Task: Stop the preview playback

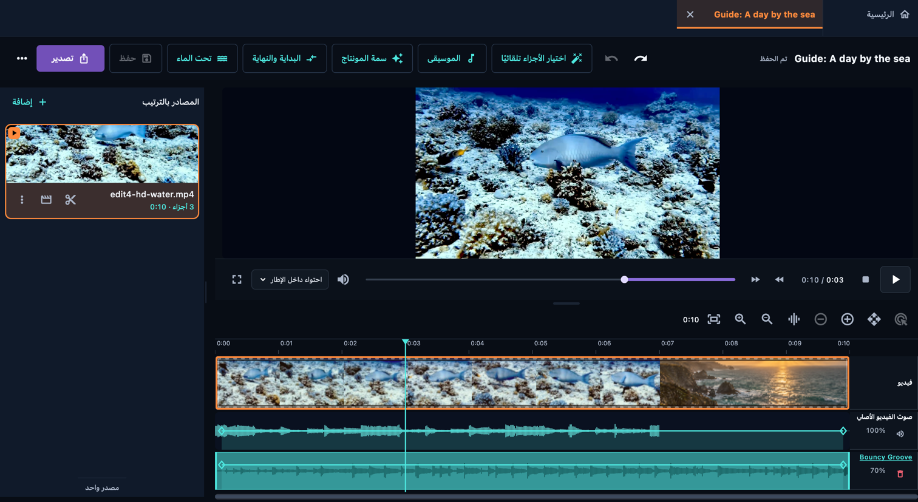Action: [x=866, y=279]
